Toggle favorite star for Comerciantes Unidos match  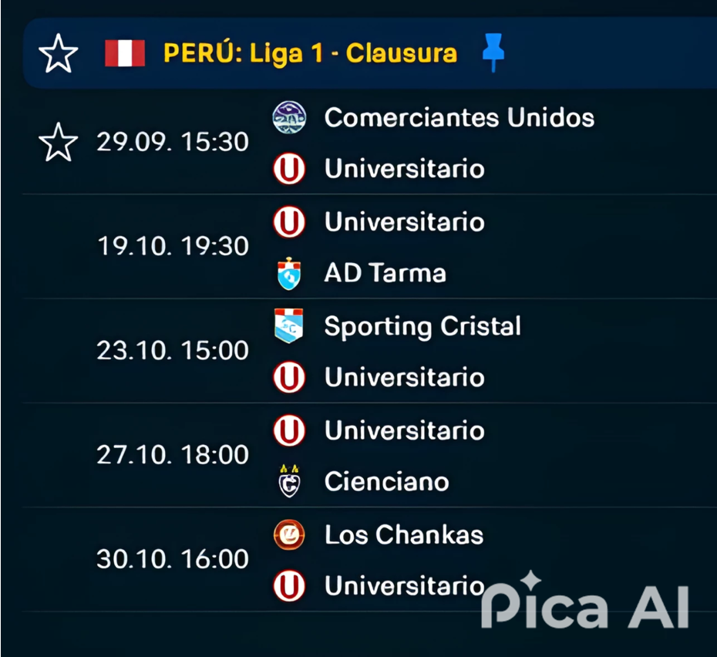(58, 142)
